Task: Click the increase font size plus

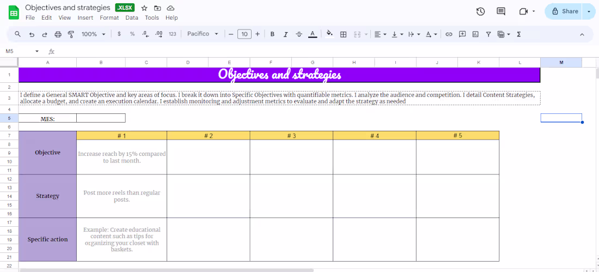Action: [258, 34]
